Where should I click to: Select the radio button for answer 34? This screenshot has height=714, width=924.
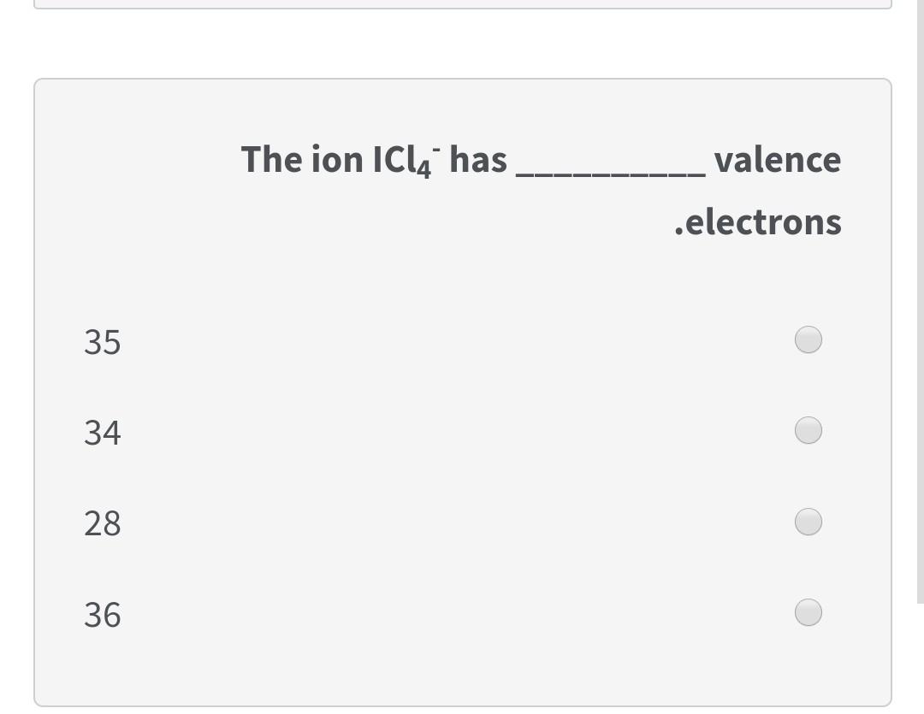(x=808, y=430)
